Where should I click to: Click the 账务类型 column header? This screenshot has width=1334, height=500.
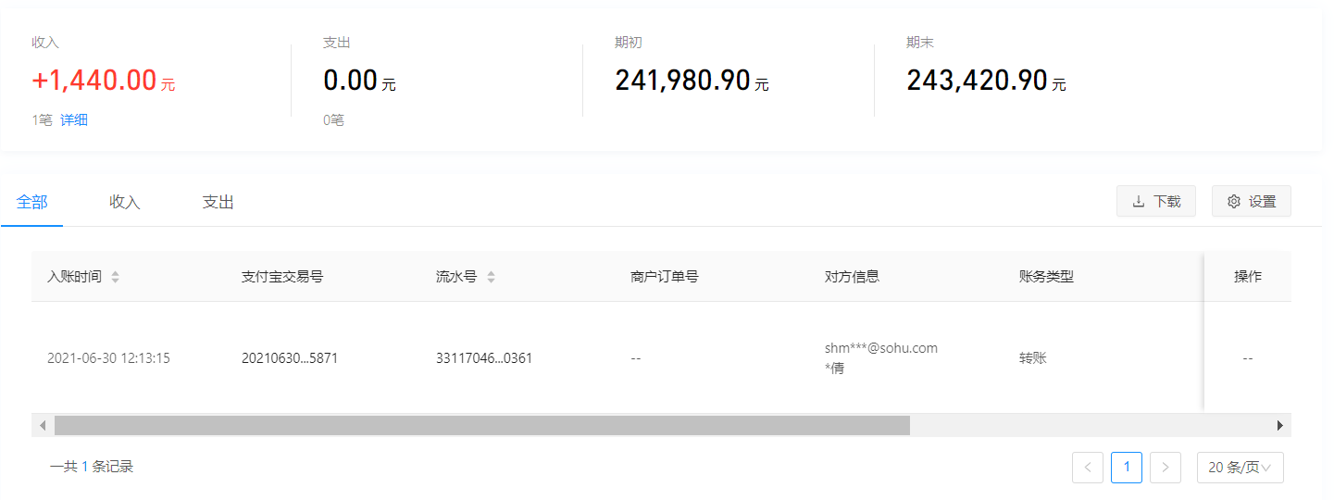1046,276
